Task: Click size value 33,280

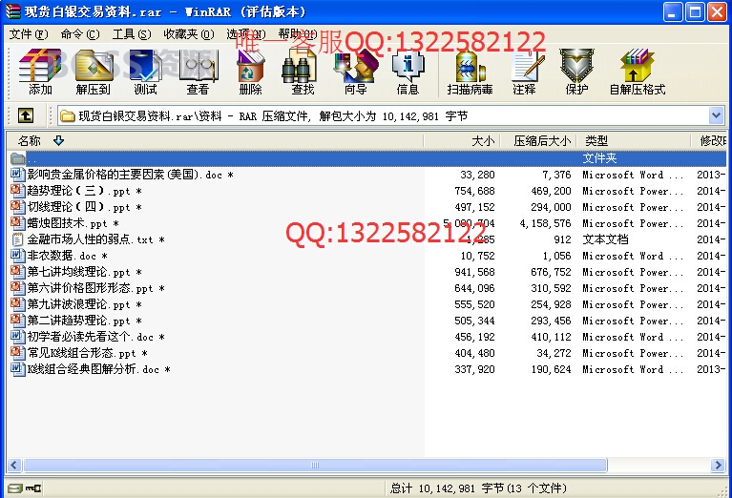Action: click(x=477, y=175)
